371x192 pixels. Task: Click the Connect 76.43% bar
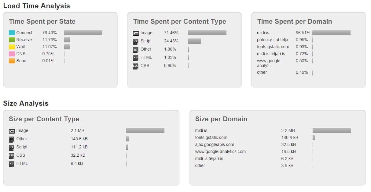coord(83,33)
